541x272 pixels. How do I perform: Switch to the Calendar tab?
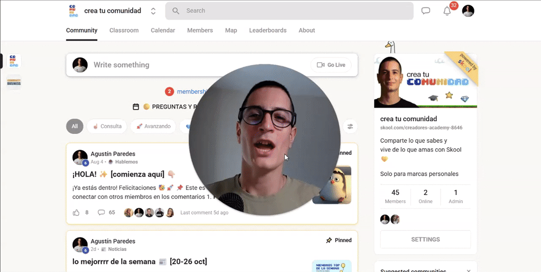(163, 30)
